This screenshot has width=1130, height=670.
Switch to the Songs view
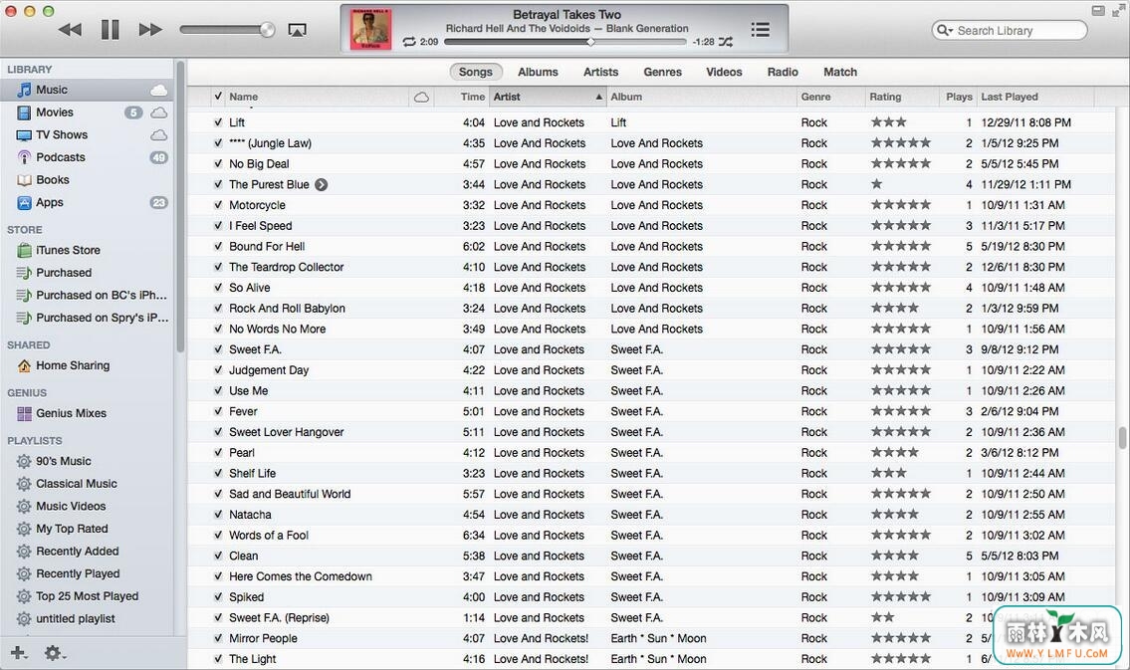click(476, 72)
